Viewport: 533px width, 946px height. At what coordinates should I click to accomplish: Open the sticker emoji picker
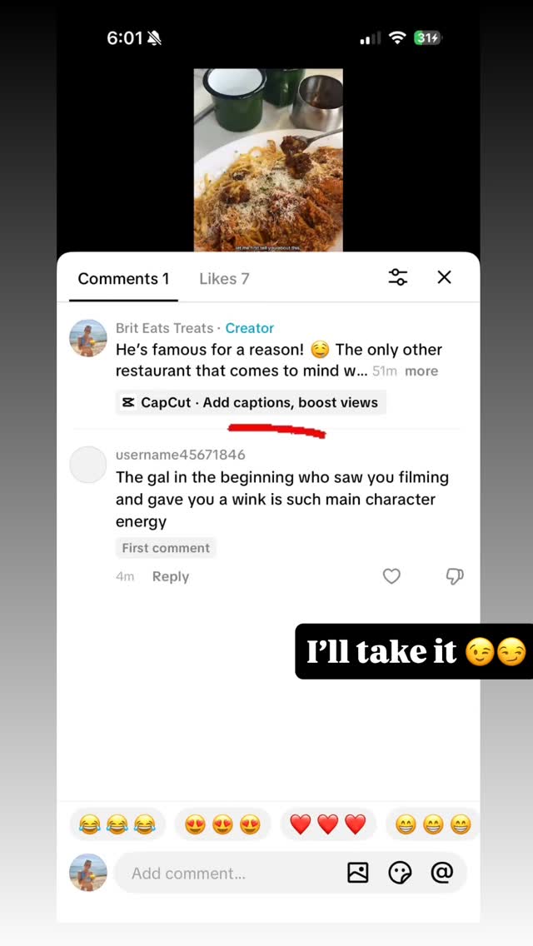401,873
